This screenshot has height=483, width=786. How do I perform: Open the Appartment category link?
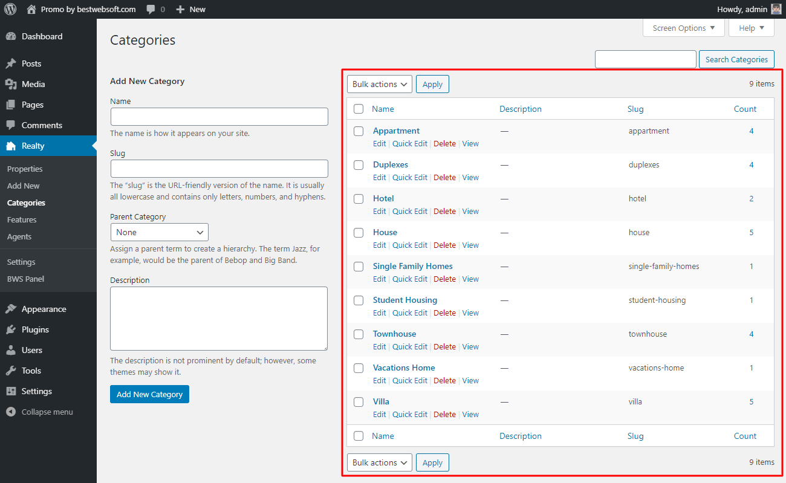396,131
